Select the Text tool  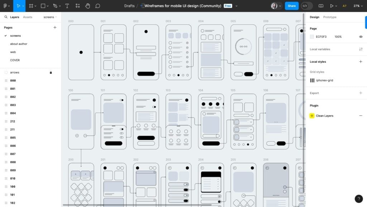point(67,6)
